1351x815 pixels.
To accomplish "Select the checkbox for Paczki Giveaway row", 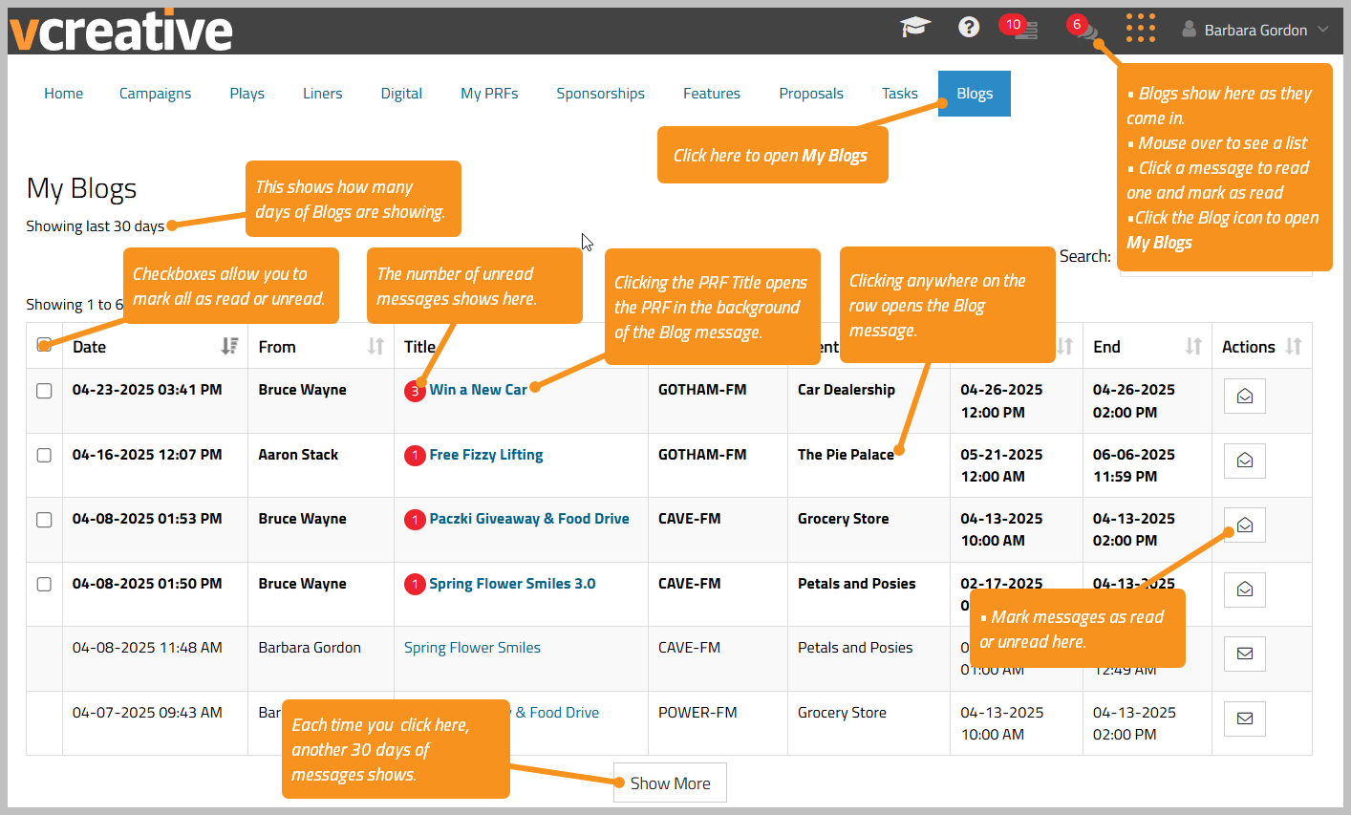I will coord(44,520).
